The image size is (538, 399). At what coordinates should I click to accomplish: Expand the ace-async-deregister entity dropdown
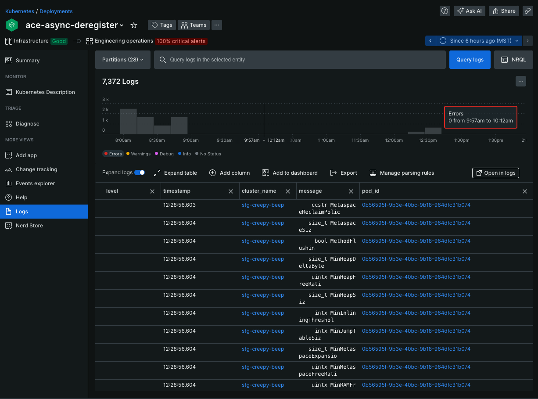(x=122, y=25)
